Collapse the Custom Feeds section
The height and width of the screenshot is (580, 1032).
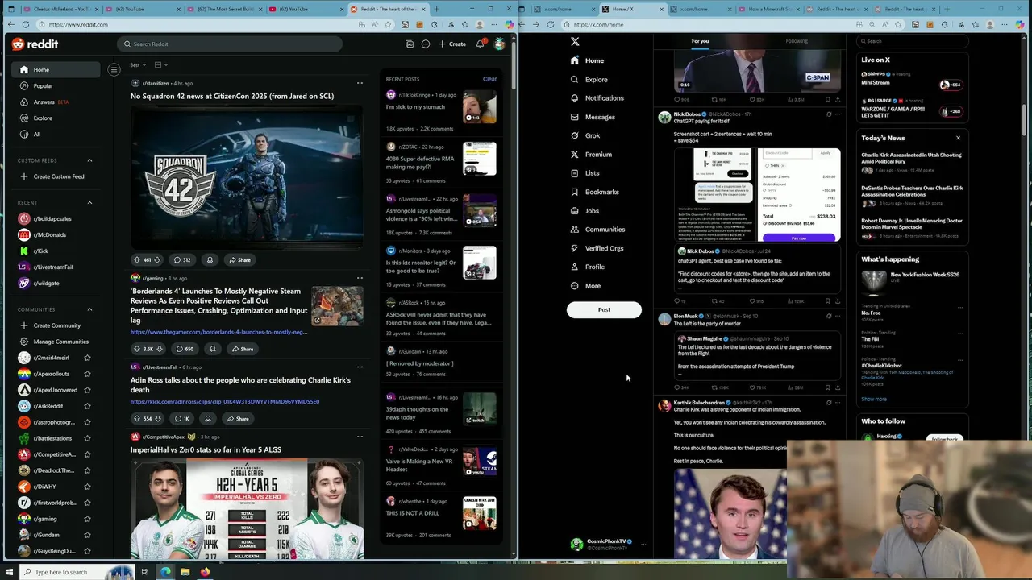click(x=89, y=160)
